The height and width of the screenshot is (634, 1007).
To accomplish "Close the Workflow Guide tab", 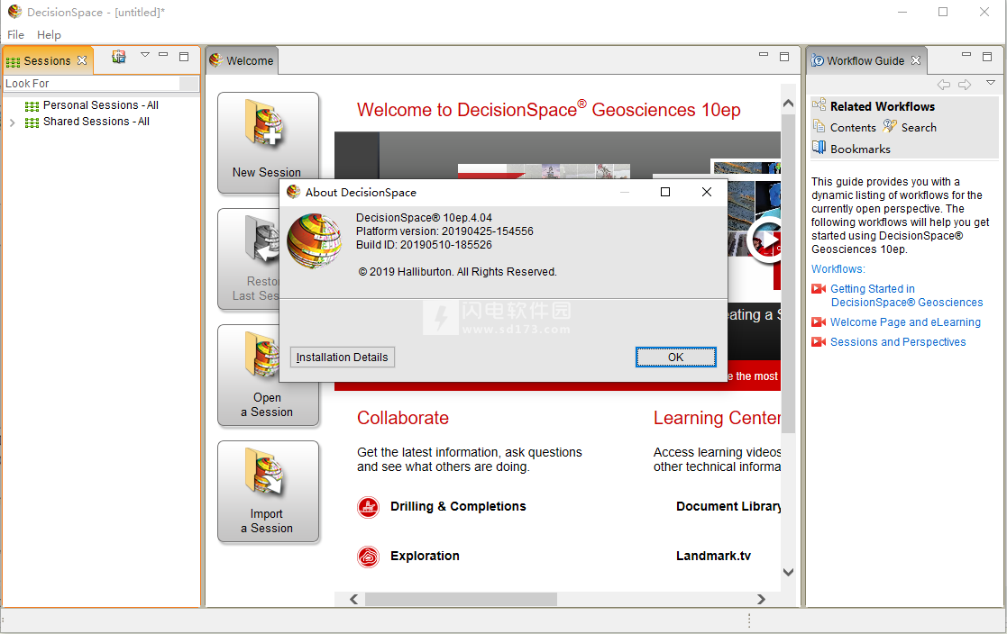I will (x=916, y=60).
